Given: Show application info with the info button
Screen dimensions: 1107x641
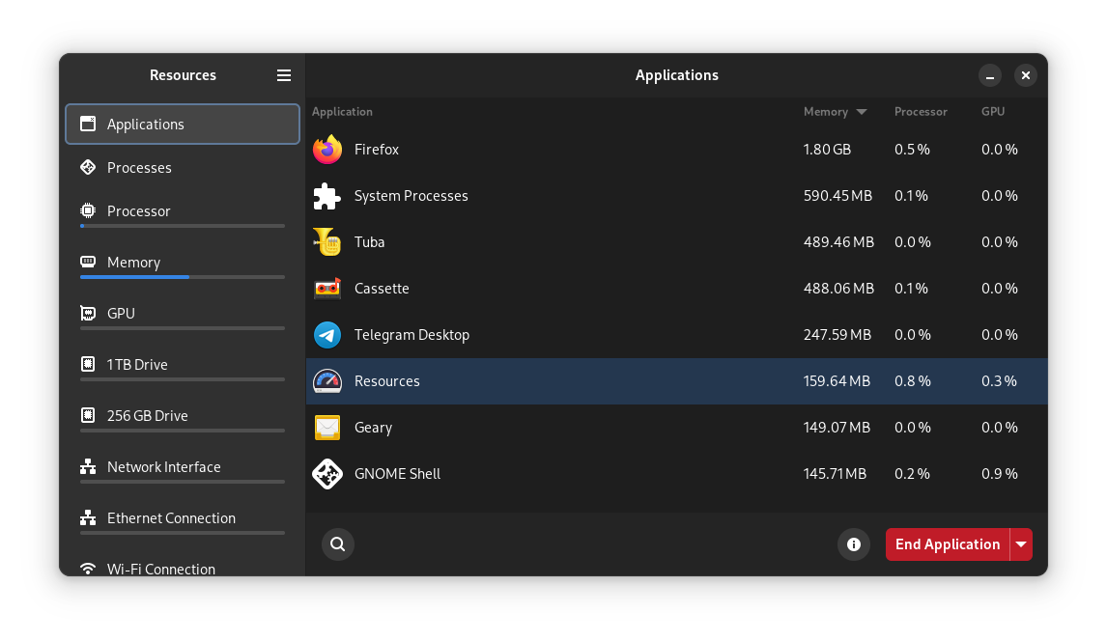Looking at the screenshot, I should [x=854, y=544].
